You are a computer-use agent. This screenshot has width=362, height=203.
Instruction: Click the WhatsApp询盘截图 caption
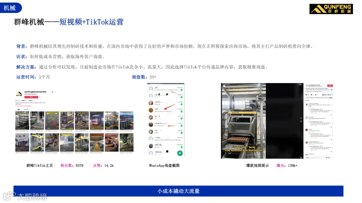(x=164, y=166)
